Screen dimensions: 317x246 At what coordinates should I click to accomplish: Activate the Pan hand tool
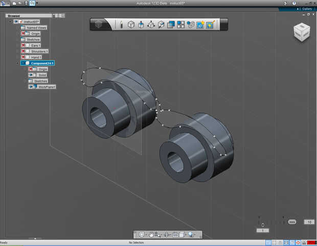click(x=152, y=234)
